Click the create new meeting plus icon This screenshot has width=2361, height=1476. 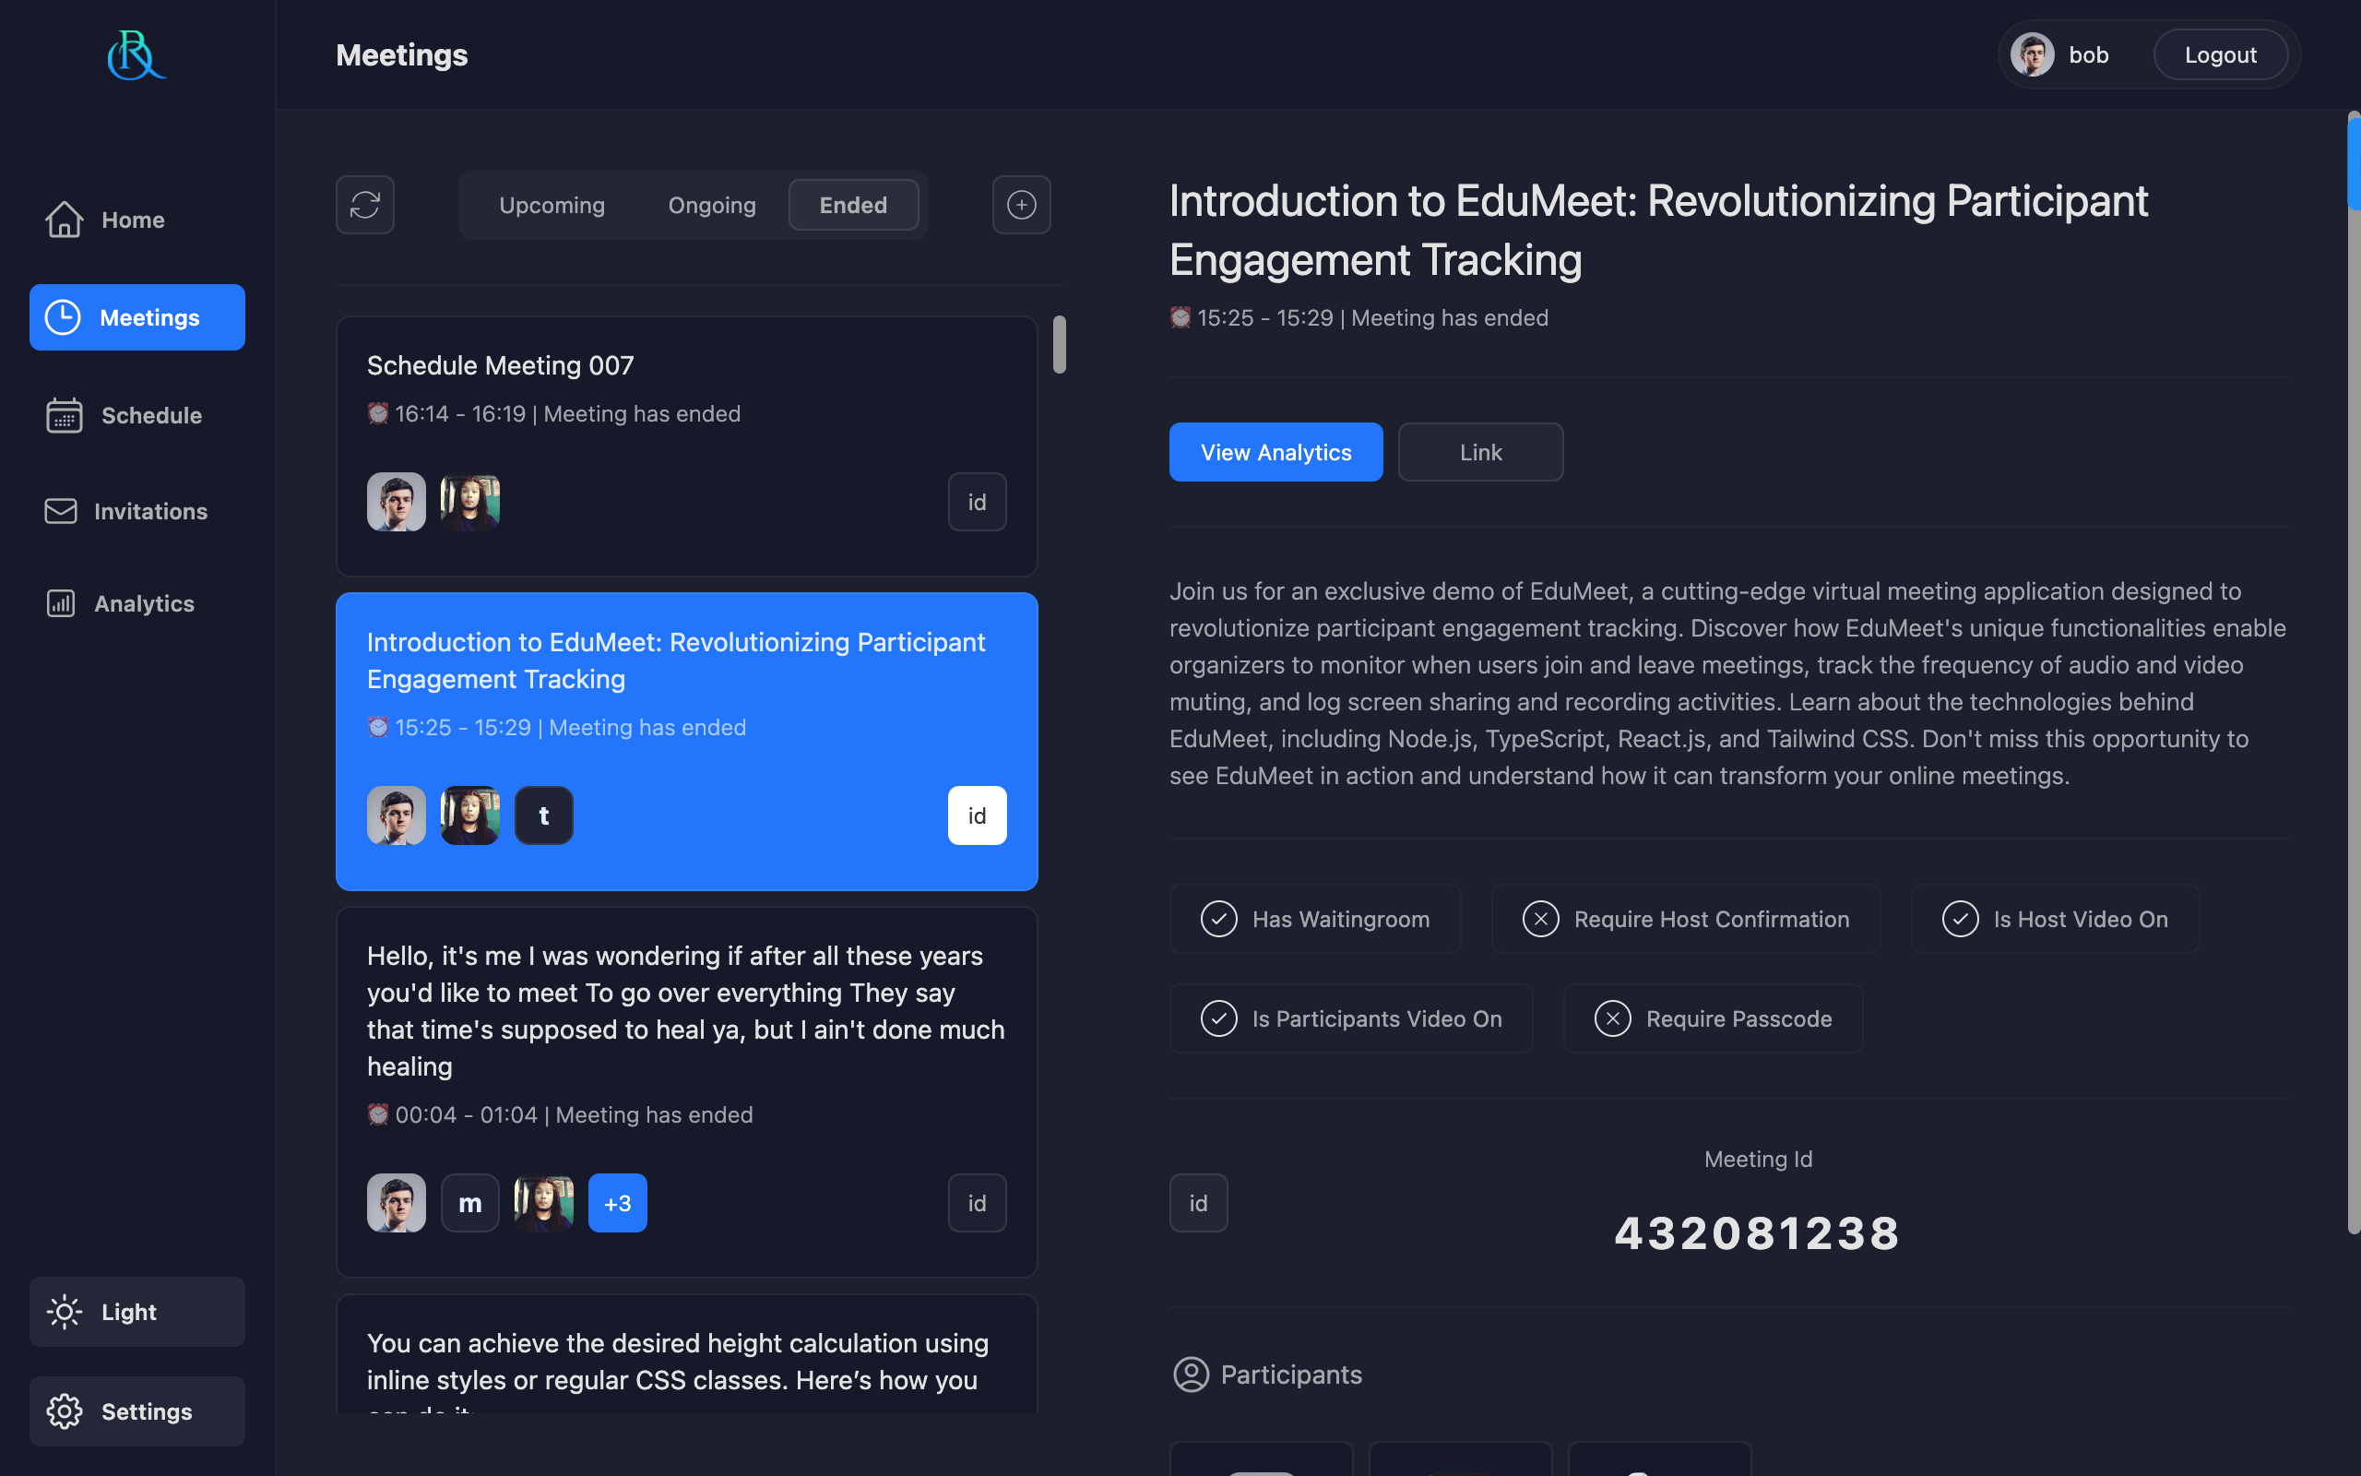click(1021, 205)
